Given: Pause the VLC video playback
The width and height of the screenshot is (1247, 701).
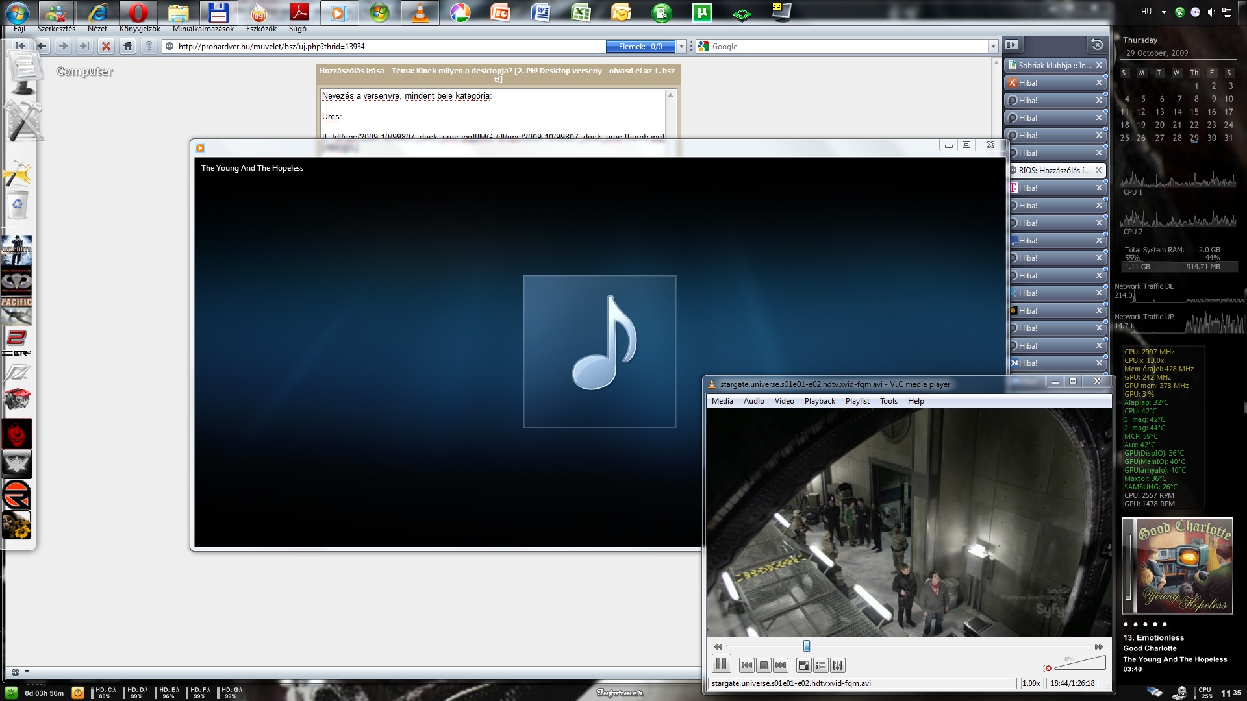Looking at the screenshot, I should pos(721,664).
